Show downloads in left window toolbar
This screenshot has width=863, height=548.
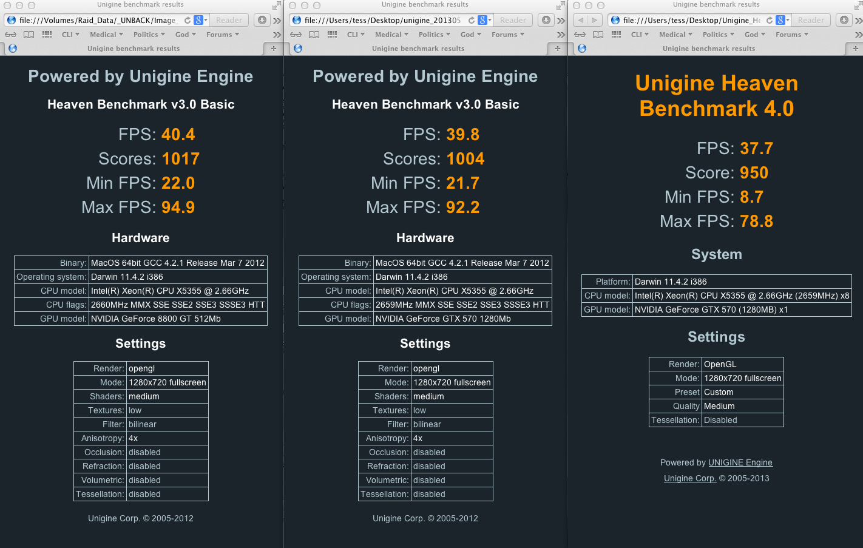pos(262,20)
